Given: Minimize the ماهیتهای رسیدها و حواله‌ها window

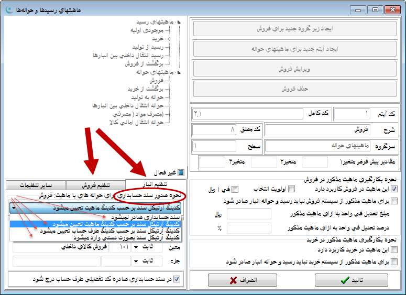Looking at the screenshot, I should pyautogui.click(x=358, y=10).
